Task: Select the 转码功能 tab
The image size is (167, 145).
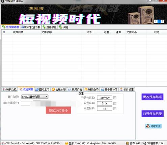Action: (x=10, y=90)
